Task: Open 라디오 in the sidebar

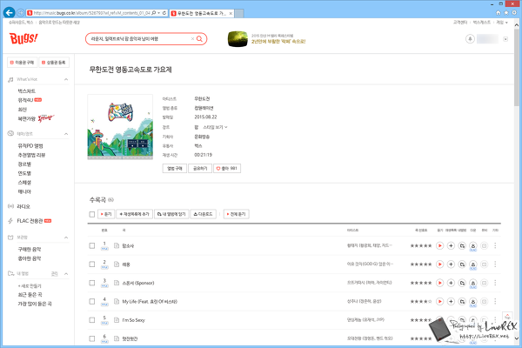Action: [x=23, y=206]
